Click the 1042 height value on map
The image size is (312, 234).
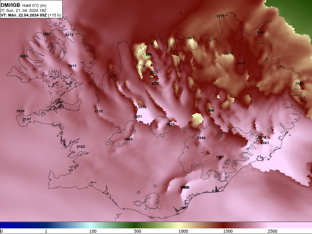coord(299,83)
